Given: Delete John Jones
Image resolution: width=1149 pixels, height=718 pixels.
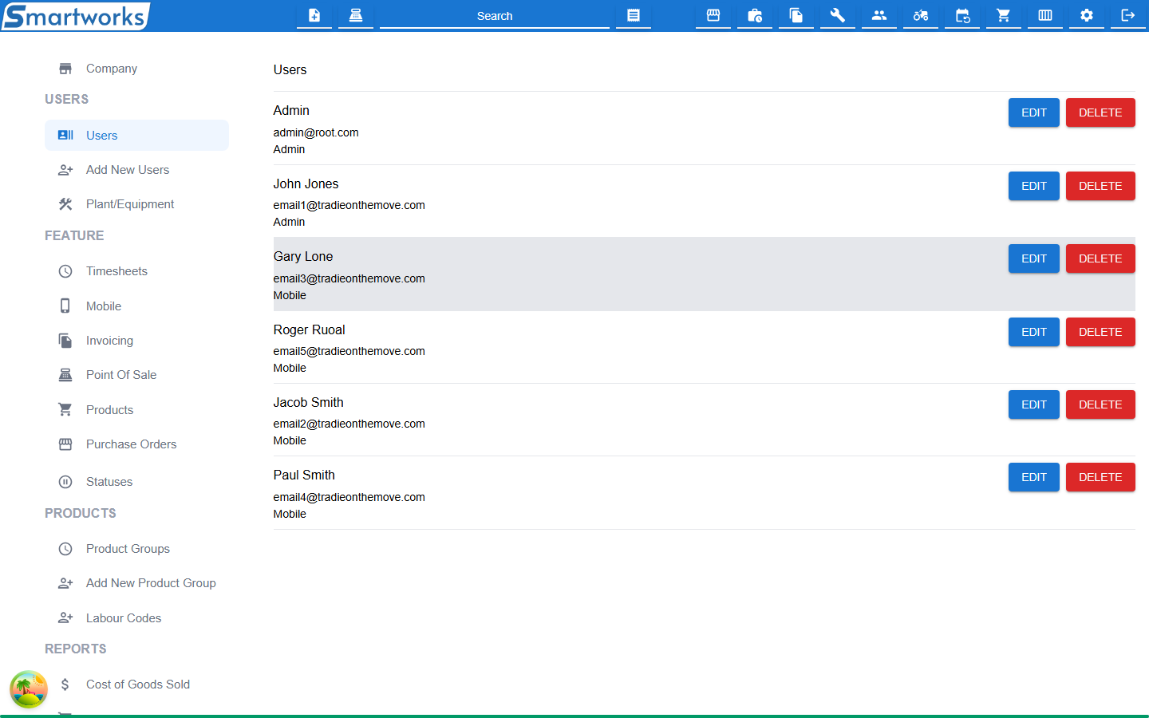Looking at the screenshot, I should (1100, 186).
